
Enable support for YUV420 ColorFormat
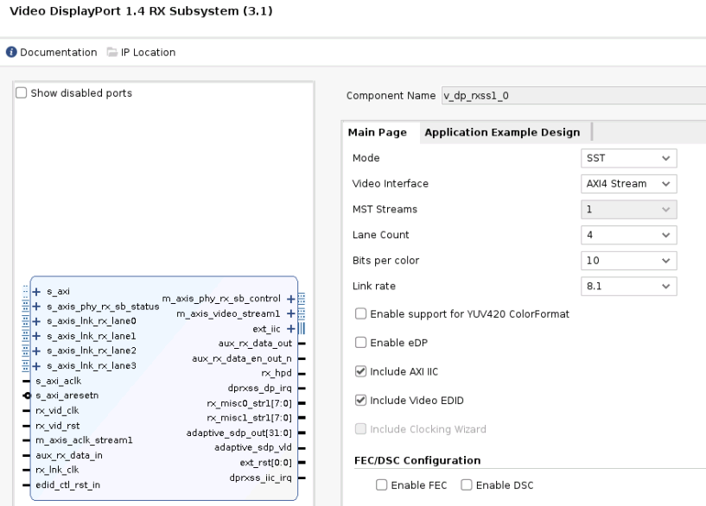[360, 314]
